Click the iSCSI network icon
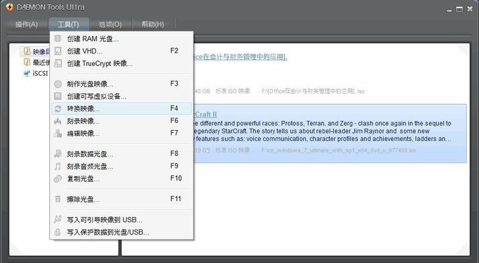 (27, 73)
